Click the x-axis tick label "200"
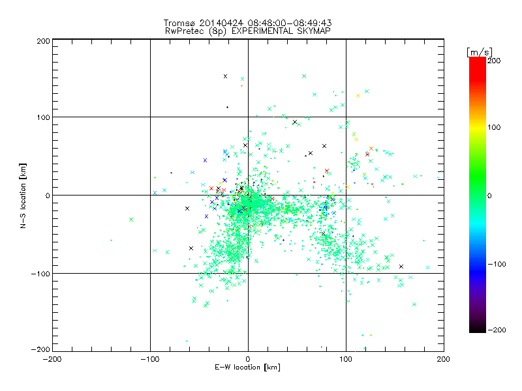Viewport: 522px width, 391px height. [x=444, y=359]
